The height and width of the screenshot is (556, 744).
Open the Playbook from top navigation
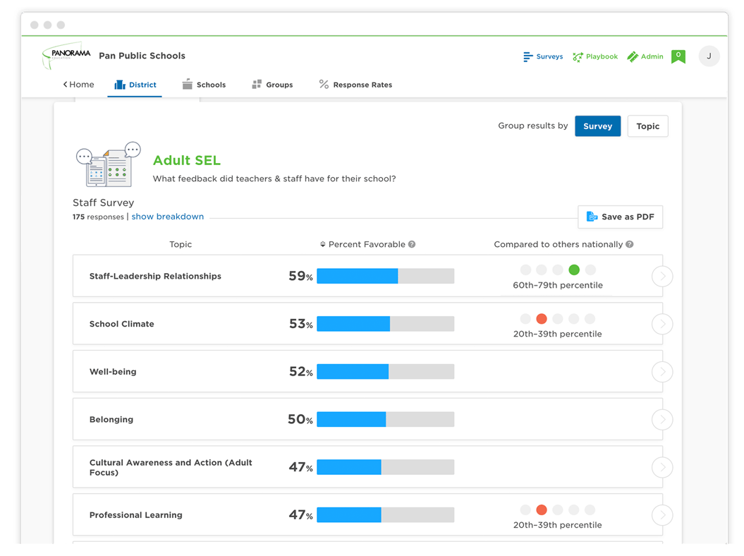point(595,56)
